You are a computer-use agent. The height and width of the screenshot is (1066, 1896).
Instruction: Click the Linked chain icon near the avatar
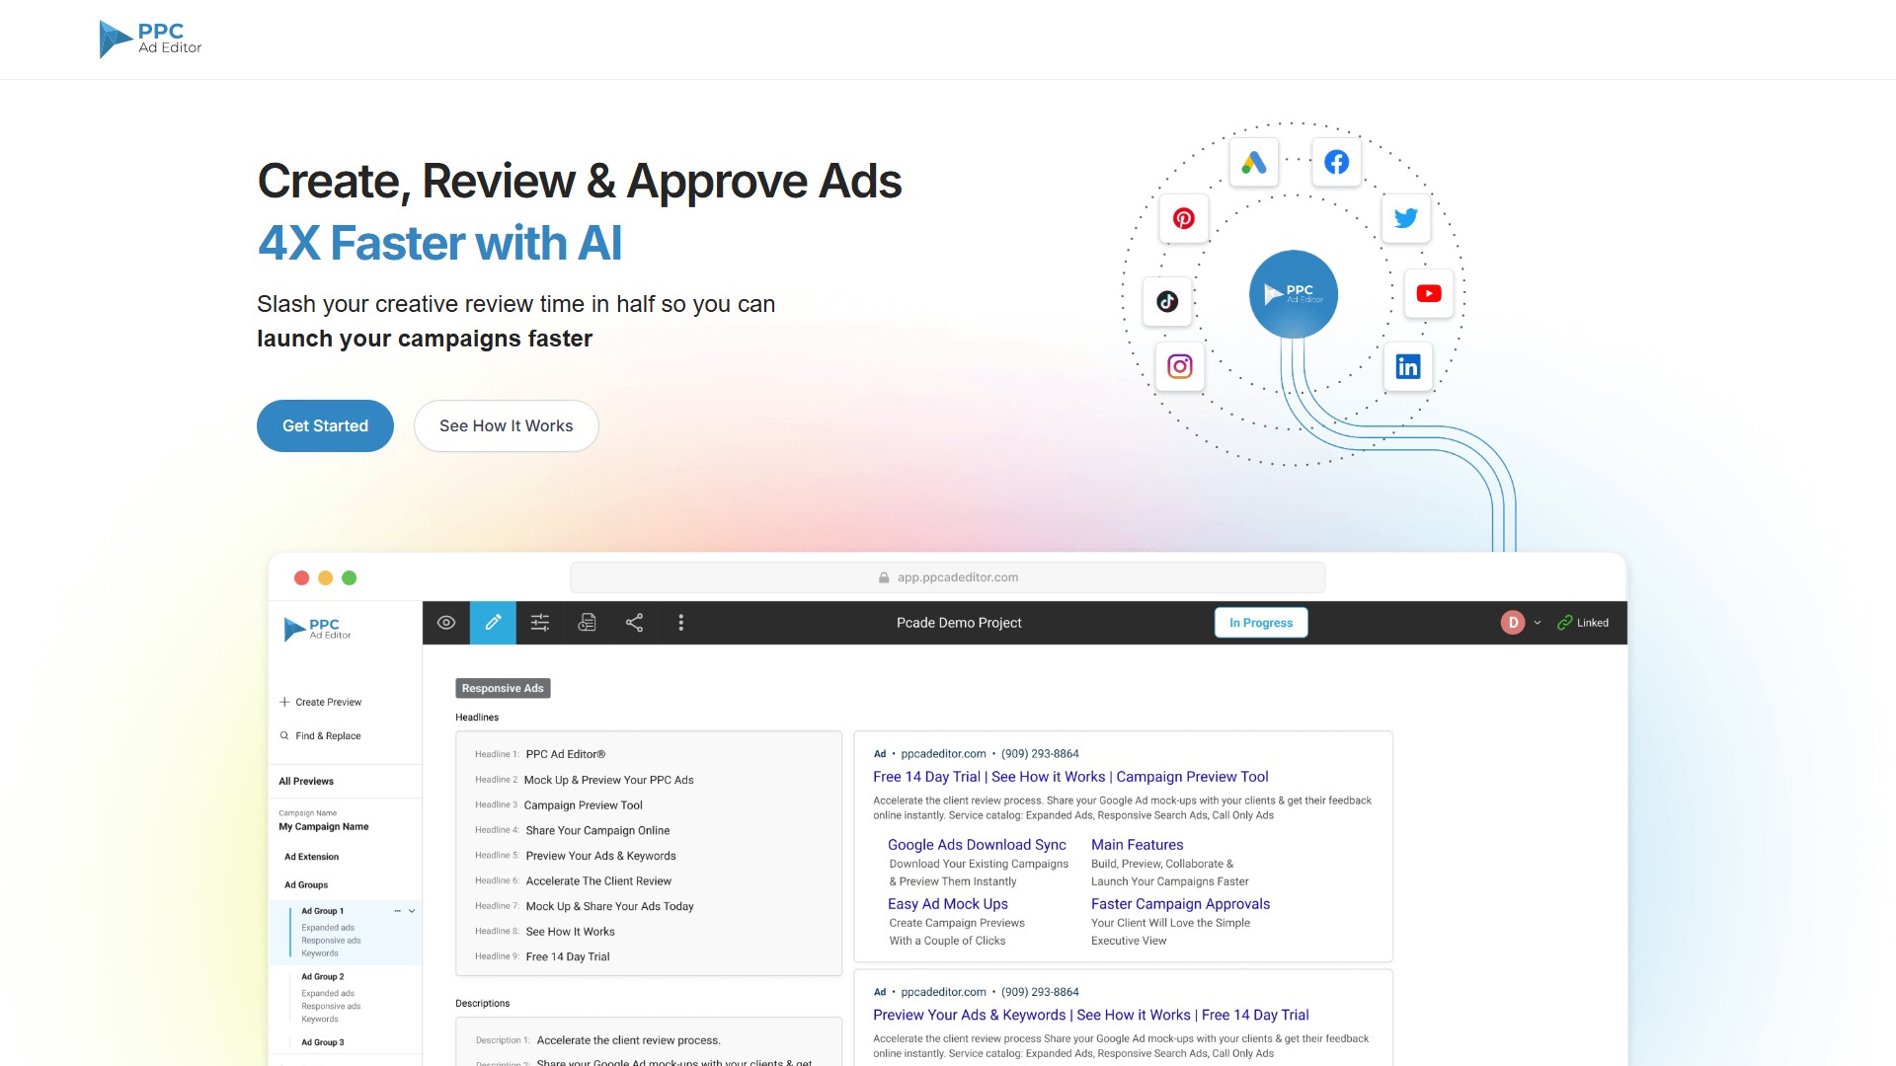coord(1564,622)
